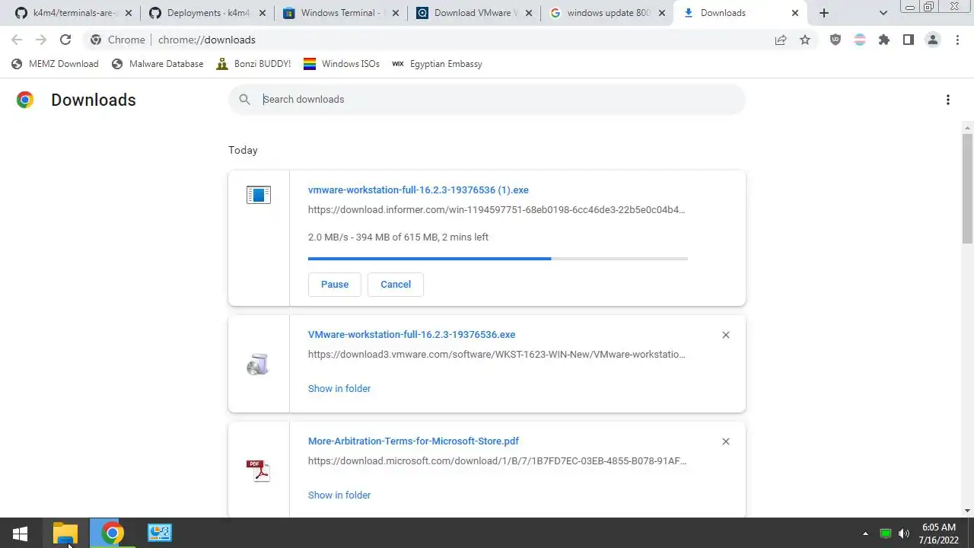Switch to the Windows Terminal tab
Image resolution: width=974 pixels, height=548 pixels.
click(x=341, y=13)
